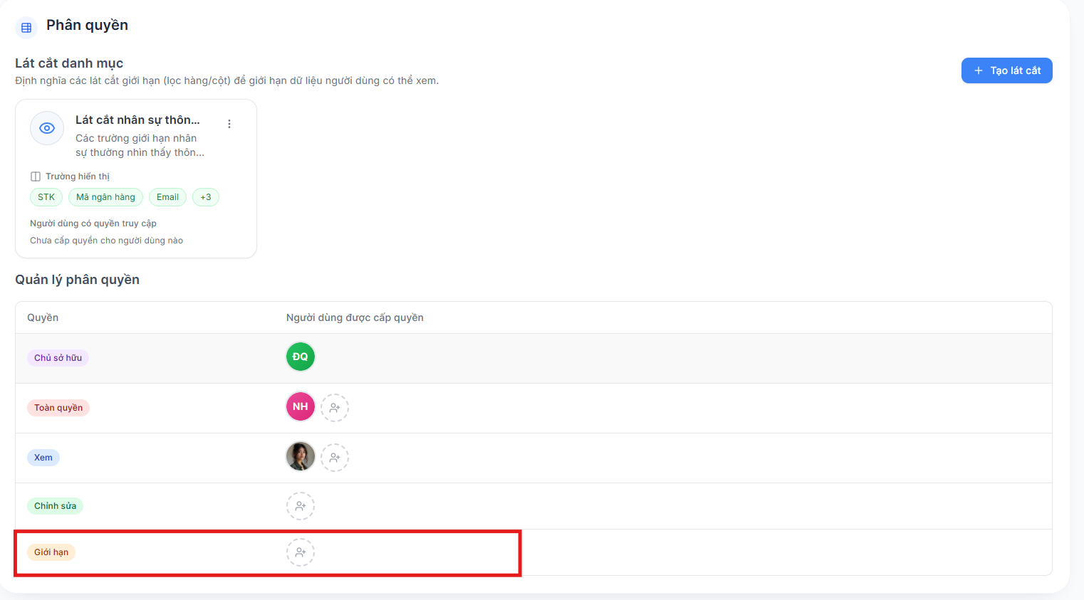
Task: Add a user to Chỉnh sửa permission
Action: pos(301,506)
